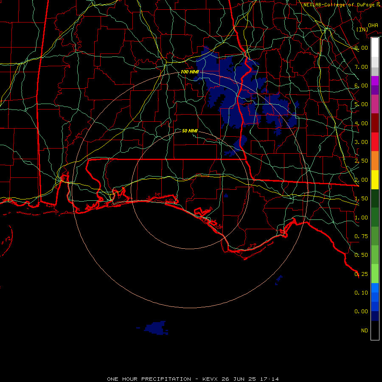Screen dimensions: 382x382
Task: Pick the dark red legend swatch beside 4.00
Action: pos(375,123)
